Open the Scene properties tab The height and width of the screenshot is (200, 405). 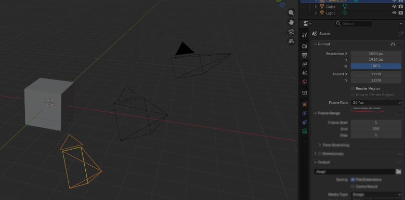pos(305,73)
